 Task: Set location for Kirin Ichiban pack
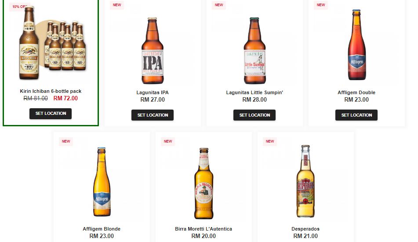(x=51, y=114)
